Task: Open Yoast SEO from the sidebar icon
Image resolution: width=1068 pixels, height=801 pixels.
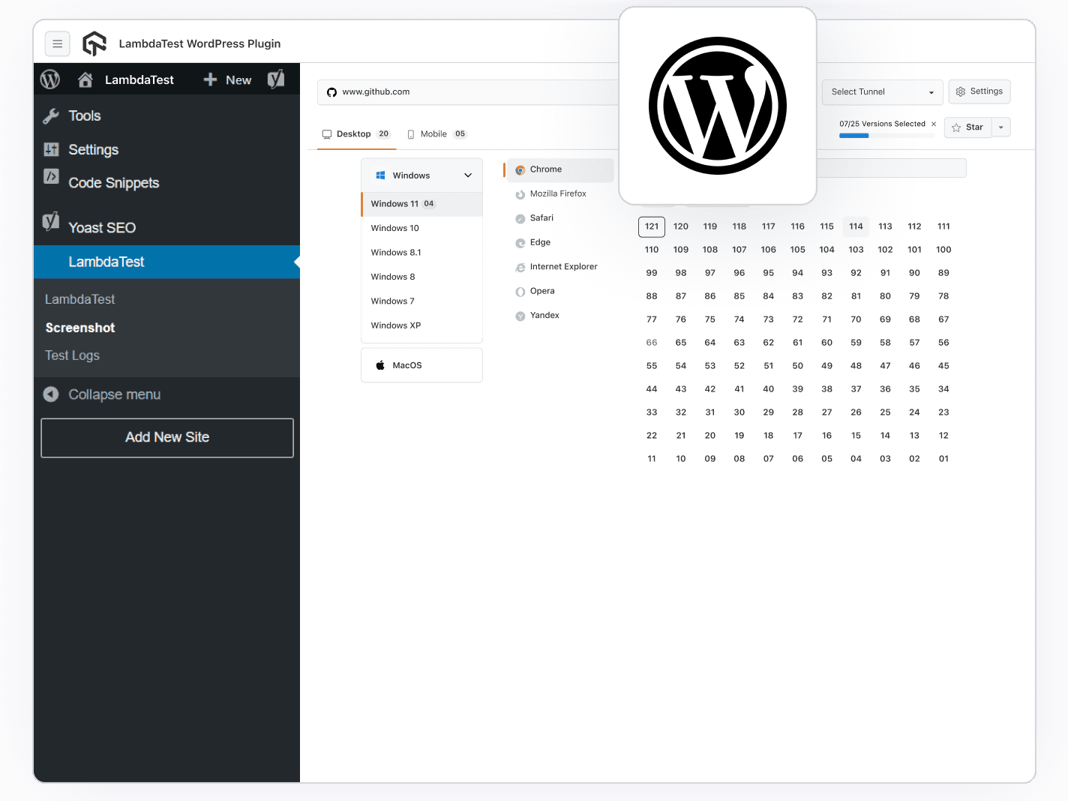Action: 50,222
